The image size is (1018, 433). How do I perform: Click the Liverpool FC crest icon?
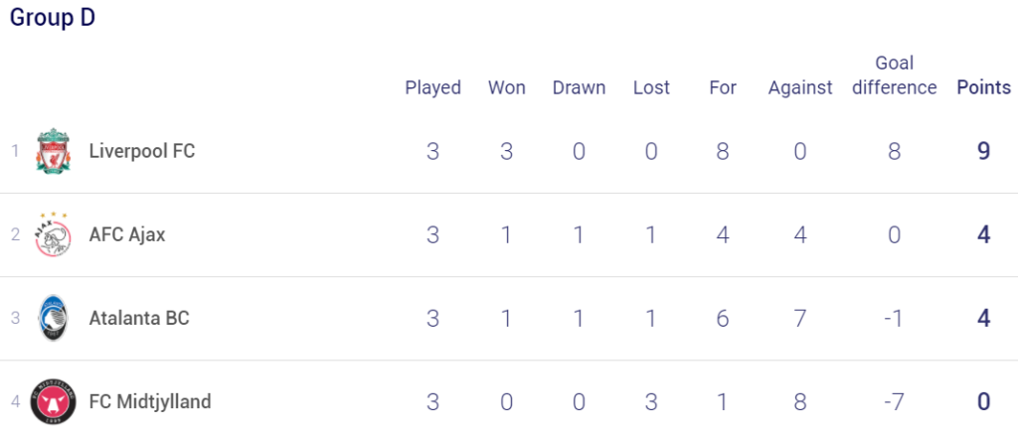(54, 151)
